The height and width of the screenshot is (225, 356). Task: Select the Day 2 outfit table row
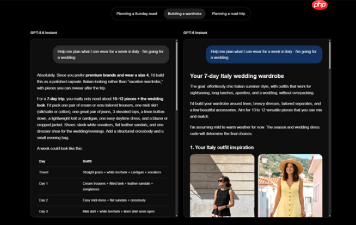tap(103, 201)
